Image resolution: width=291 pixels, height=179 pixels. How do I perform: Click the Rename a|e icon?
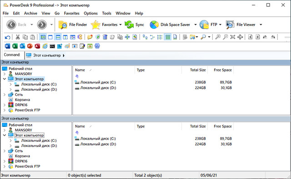point(127,37)
